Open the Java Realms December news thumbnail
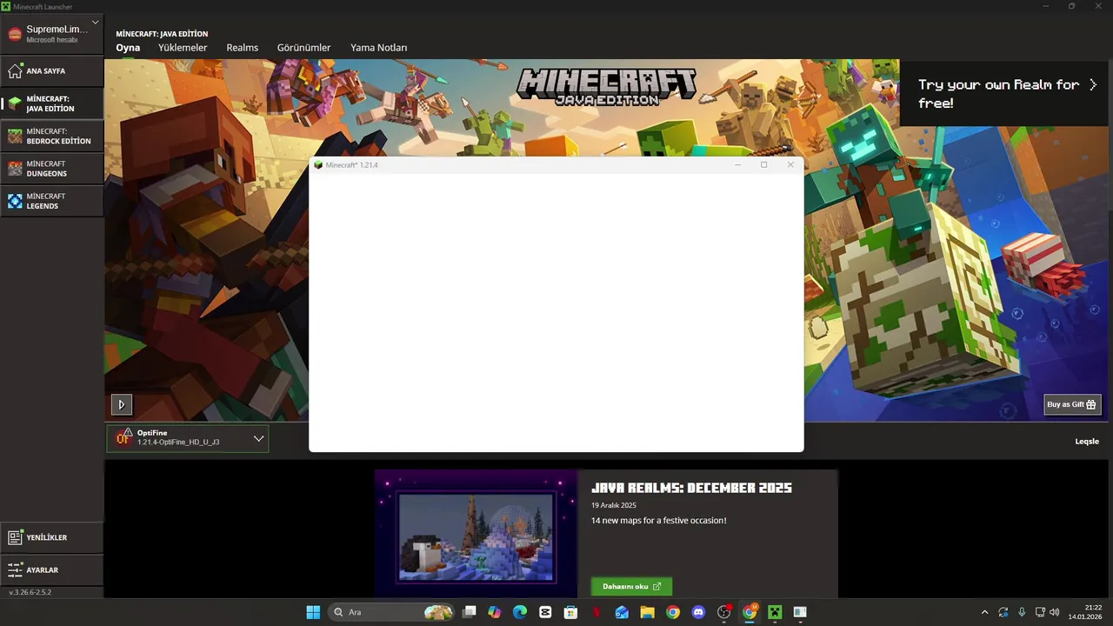Viewport: 1113px width, 626px height. (x=476, y=534)
